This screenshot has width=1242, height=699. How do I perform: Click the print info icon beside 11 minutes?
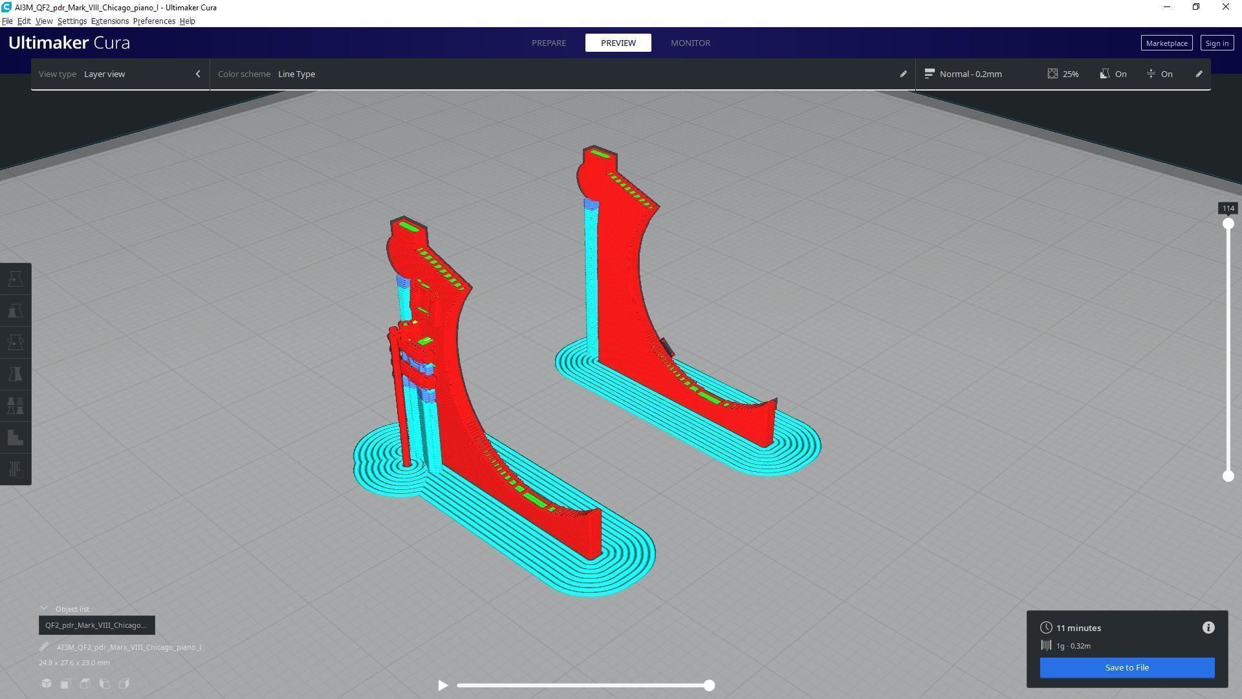1208,628
